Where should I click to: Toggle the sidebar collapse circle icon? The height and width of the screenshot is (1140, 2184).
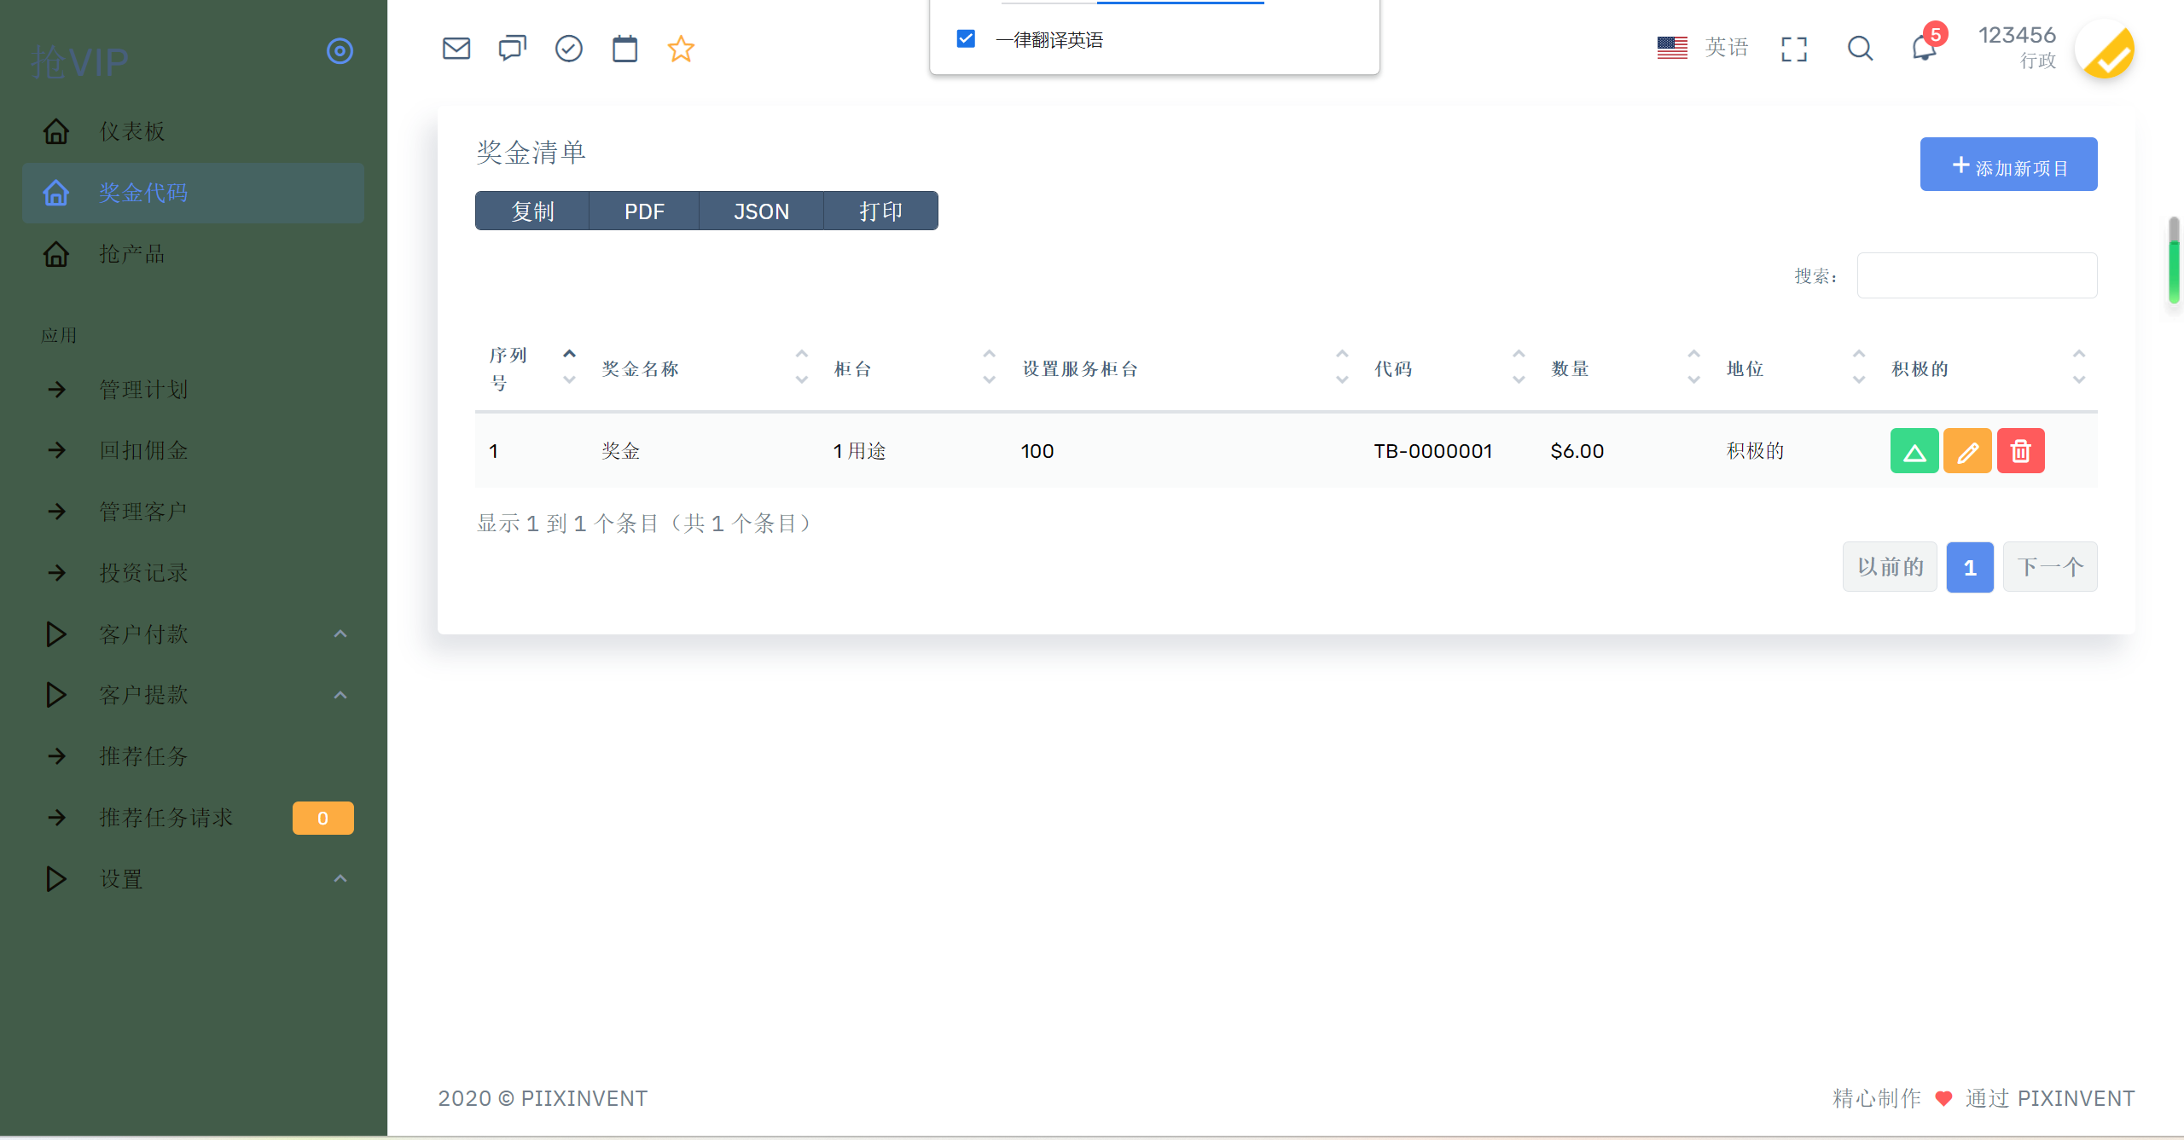(x=340, y=51)
